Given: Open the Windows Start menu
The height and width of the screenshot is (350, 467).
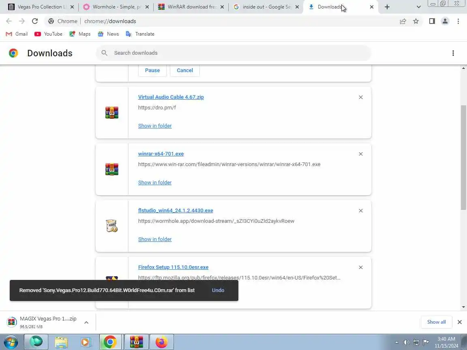Looking at the screenshot, I should 11,342.
